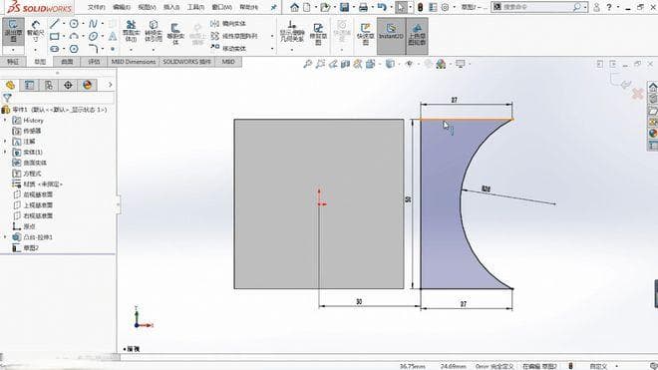The image size is (658, 370).
Task: Click Move Entities (移动实体)
Action: click(x=228, y=48)
